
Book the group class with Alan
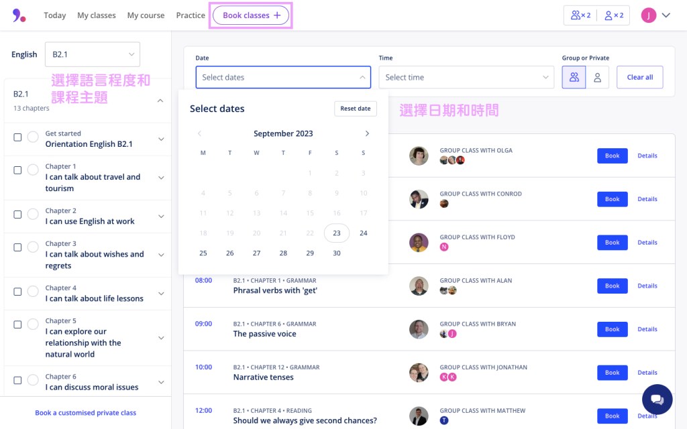[612, 286]
